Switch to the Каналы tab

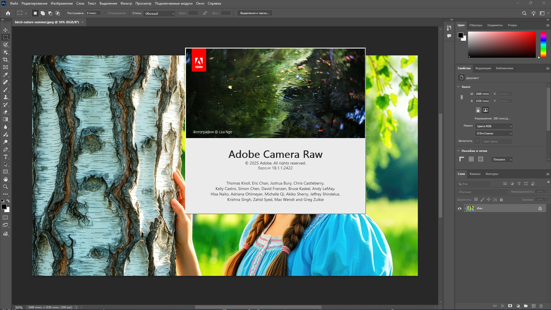tap(475, 174)
